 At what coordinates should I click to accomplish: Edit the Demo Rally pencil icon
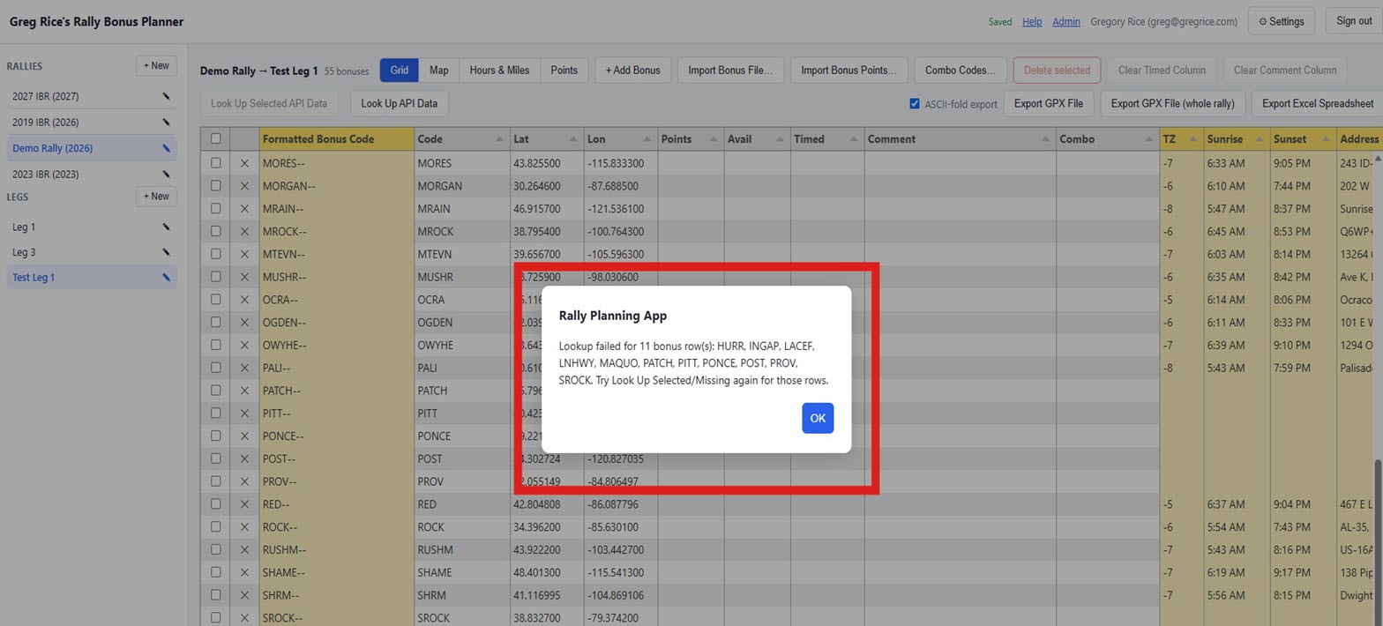[166, 149]
